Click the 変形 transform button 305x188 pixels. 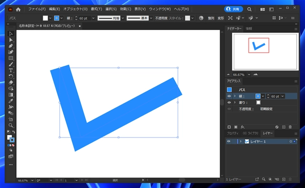click(221, 18)
